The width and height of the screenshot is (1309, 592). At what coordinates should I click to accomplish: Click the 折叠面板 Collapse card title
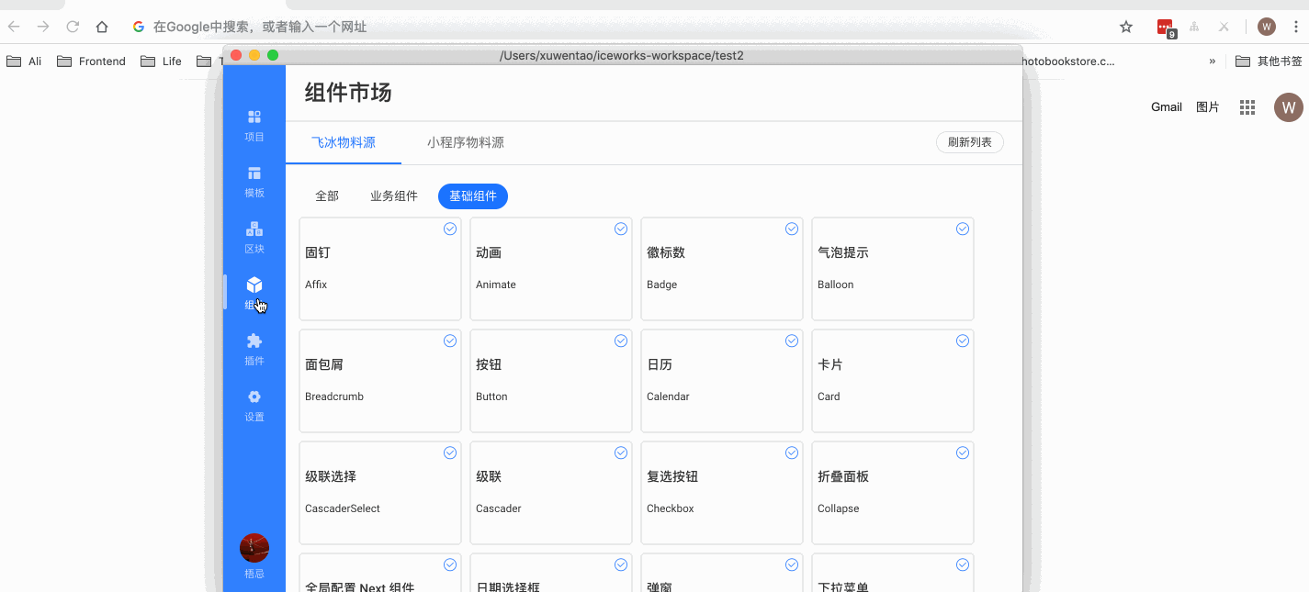843,476
